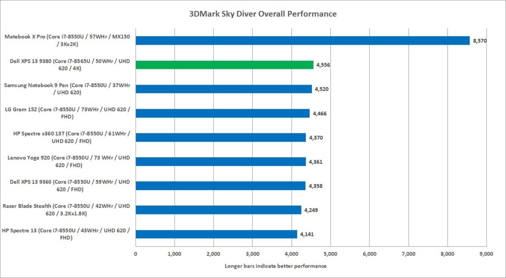The height and width of the screenshot is (278, 506).
Task: Click the 5,000 axis tick label
Action: (330, 254)
